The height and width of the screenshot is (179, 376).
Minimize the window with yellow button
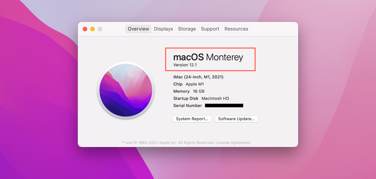coord(92,29)
